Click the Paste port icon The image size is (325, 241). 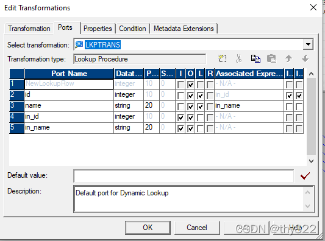pos(272,59)
